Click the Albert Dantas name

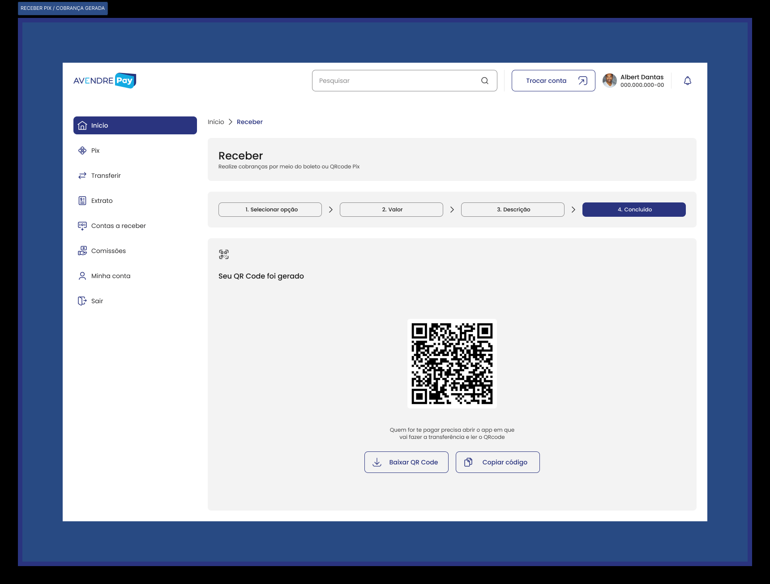tap(642, 77)
